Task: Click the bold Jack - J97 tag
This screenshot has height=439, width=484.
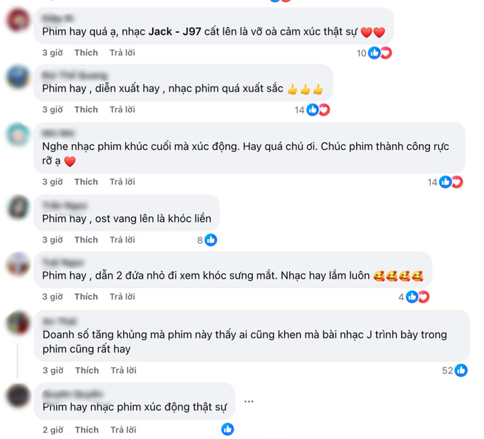Action: (x=175, y=32)
